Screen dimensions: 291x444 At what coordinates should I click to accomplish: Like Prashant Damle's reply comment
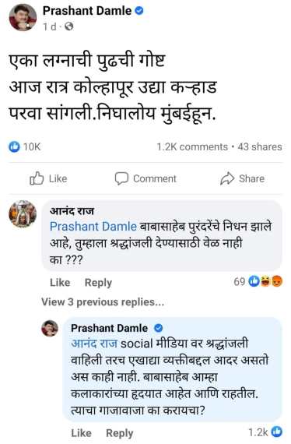click(x=81, y=433)
